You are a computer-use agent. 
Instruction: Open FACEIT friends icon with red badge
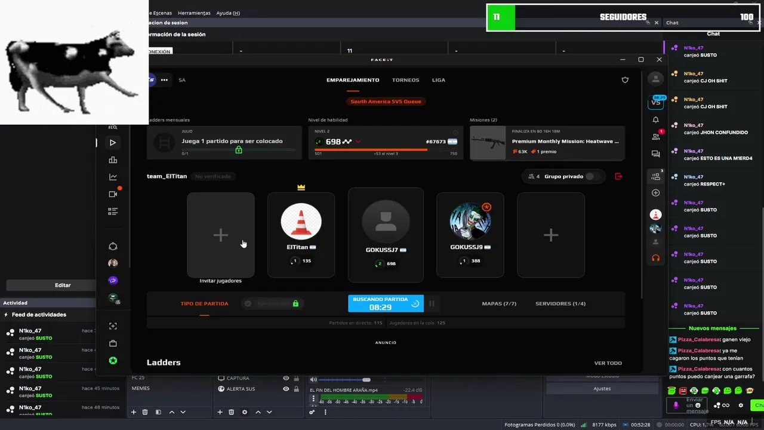tap(656, 136)
